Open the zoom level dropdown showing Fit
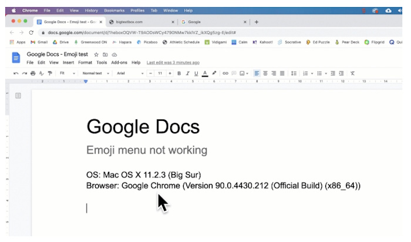Viewport: 411px width, 242px height. 68,73
